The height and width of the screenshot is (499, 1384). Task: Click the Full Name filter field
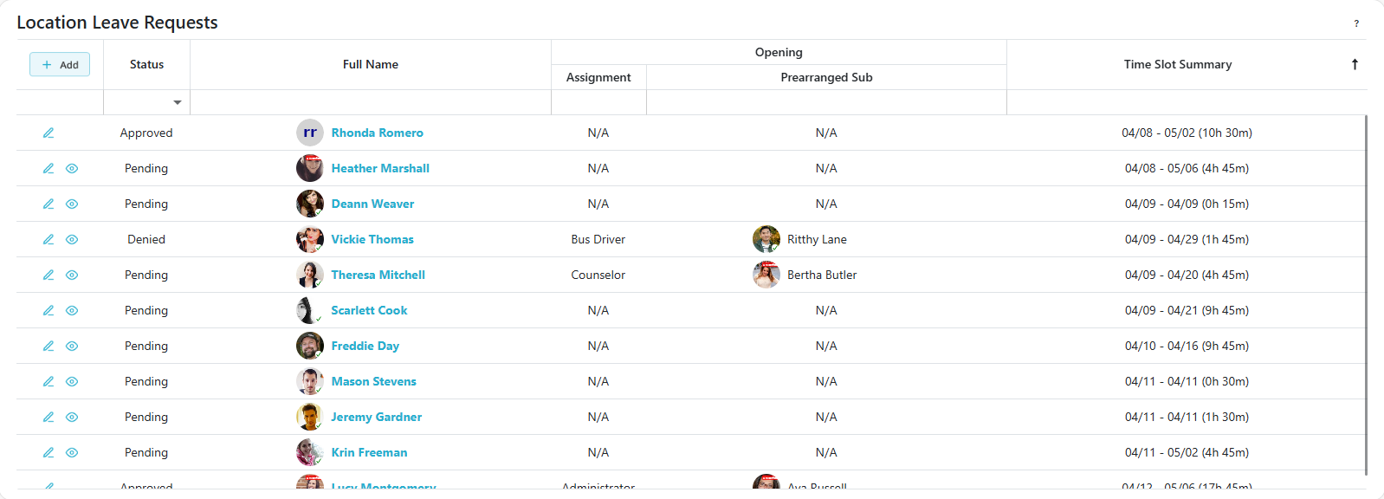pyautogui.click(x=370, y=102)
